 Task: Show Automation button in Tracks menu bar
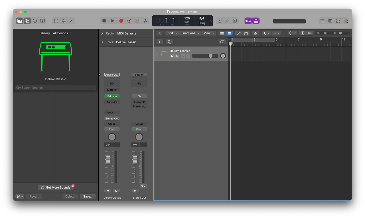(238, 33)
